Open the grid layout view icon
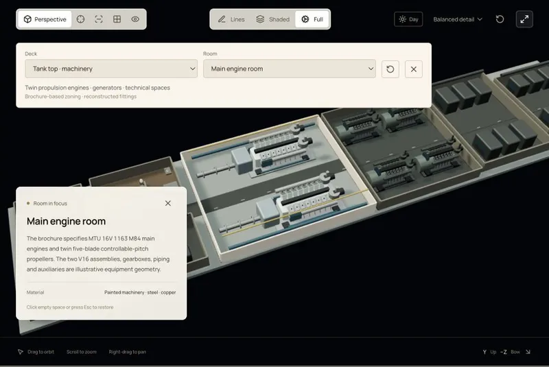Screen dimensions: 549x367 click(x=117, y=19)
